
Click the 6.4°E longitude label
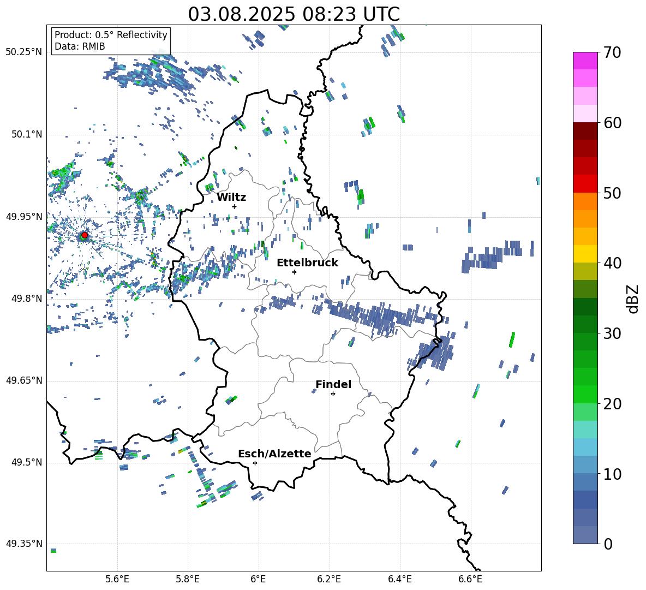point(399,579)
